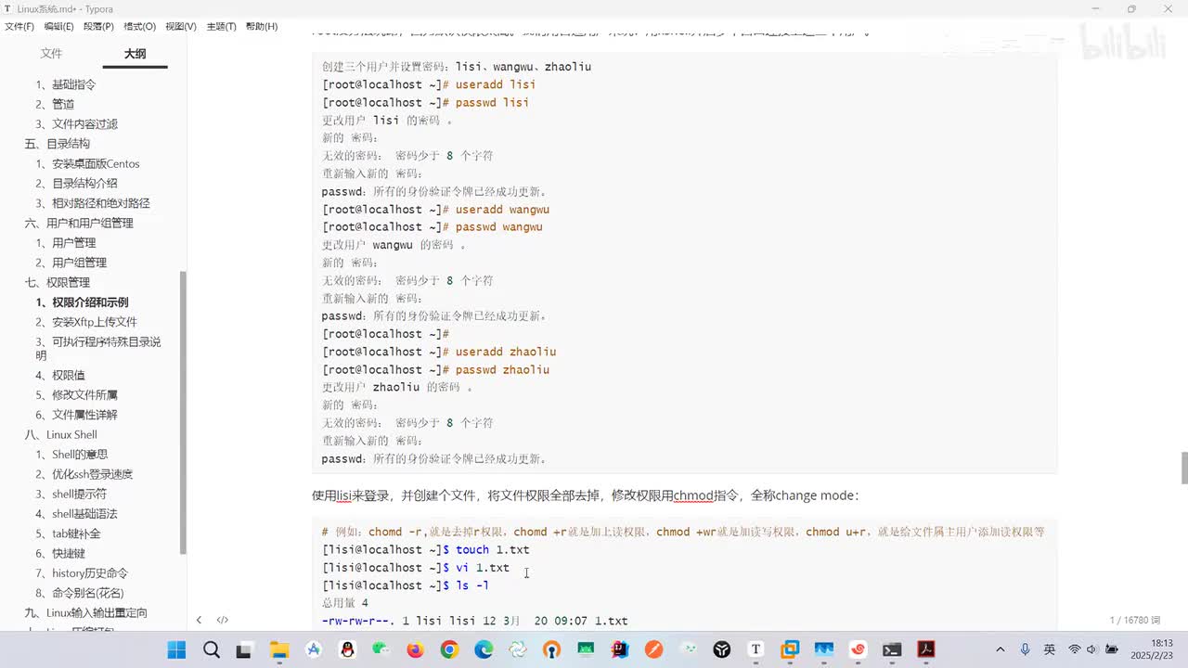Open Windows taskbar search
The width and height of the screenshot is (1188, 668).
212,649
